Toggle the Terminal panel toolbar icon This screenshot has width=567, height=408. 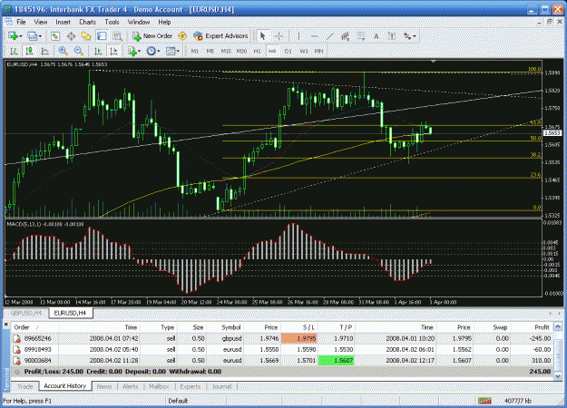pyautogui.click(x=102, y=36)
